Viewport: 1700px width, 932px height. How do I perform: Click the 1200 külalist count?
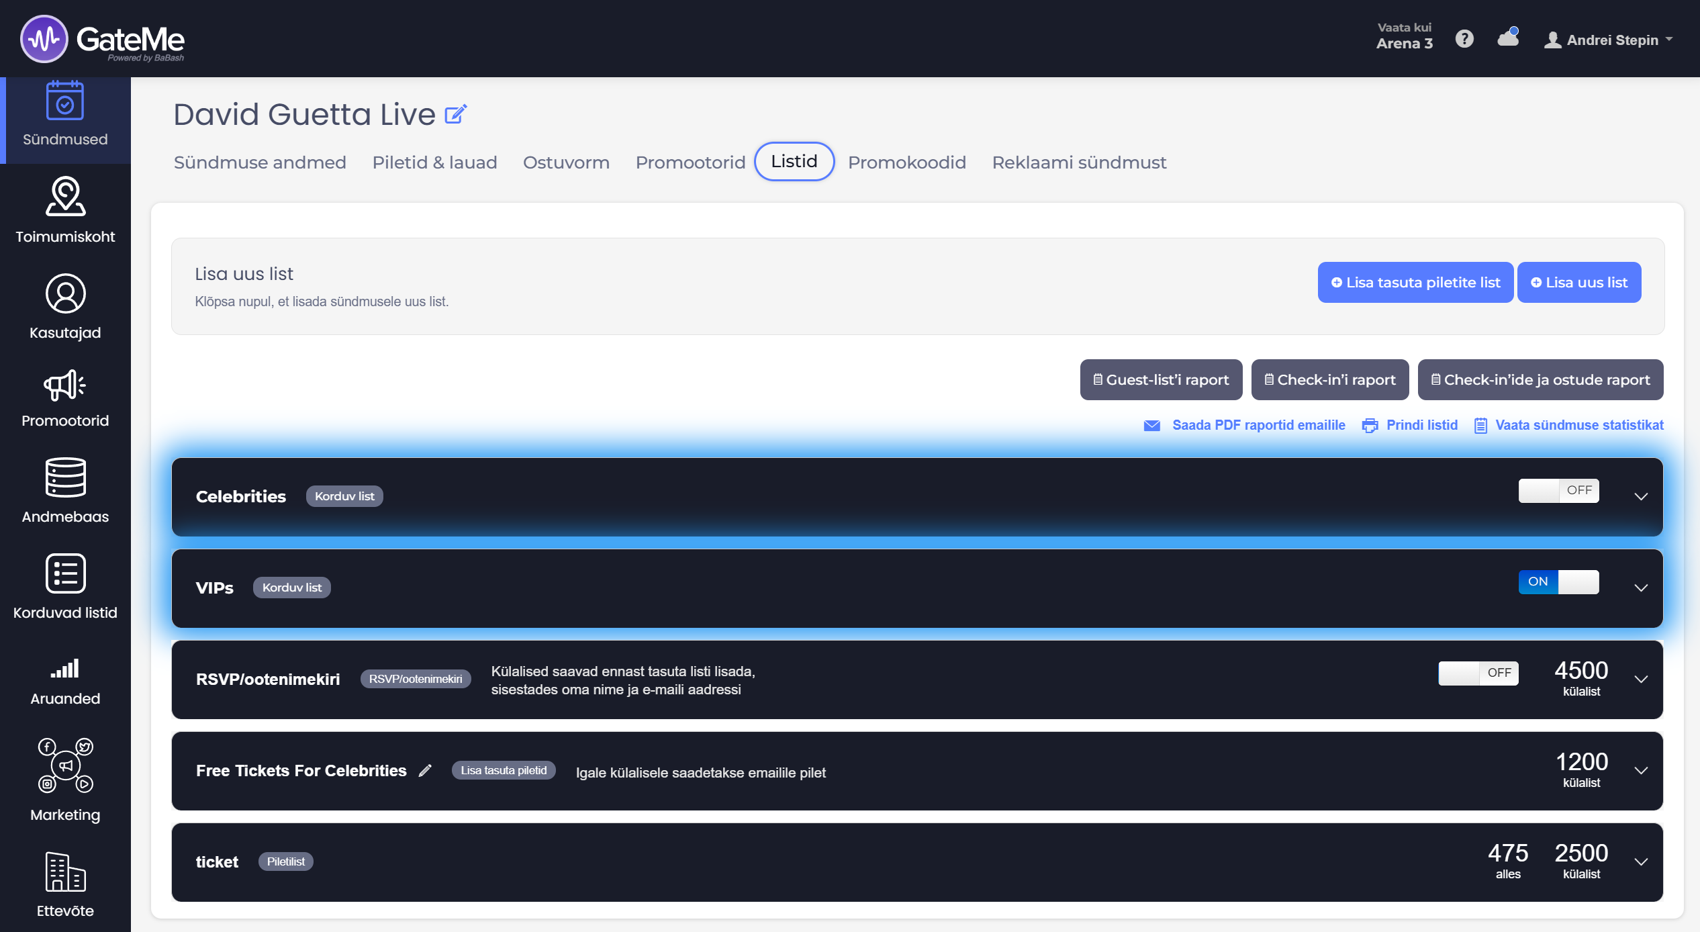1581,770
